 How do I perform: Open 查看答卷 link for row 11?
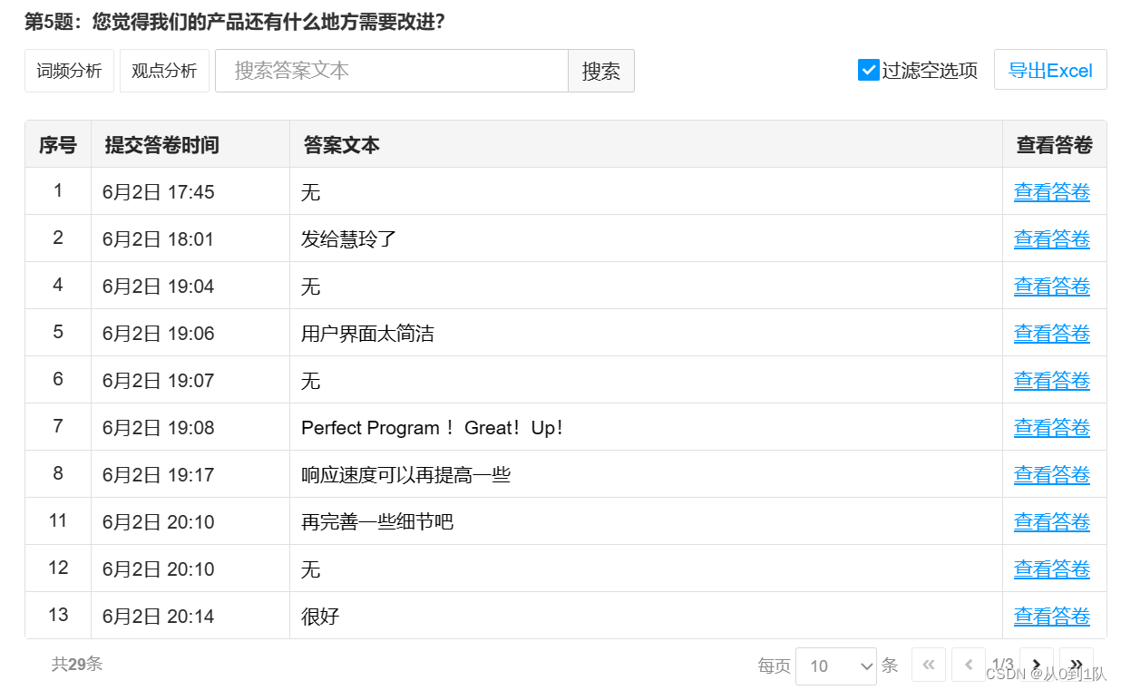(x=1052, y=522)
